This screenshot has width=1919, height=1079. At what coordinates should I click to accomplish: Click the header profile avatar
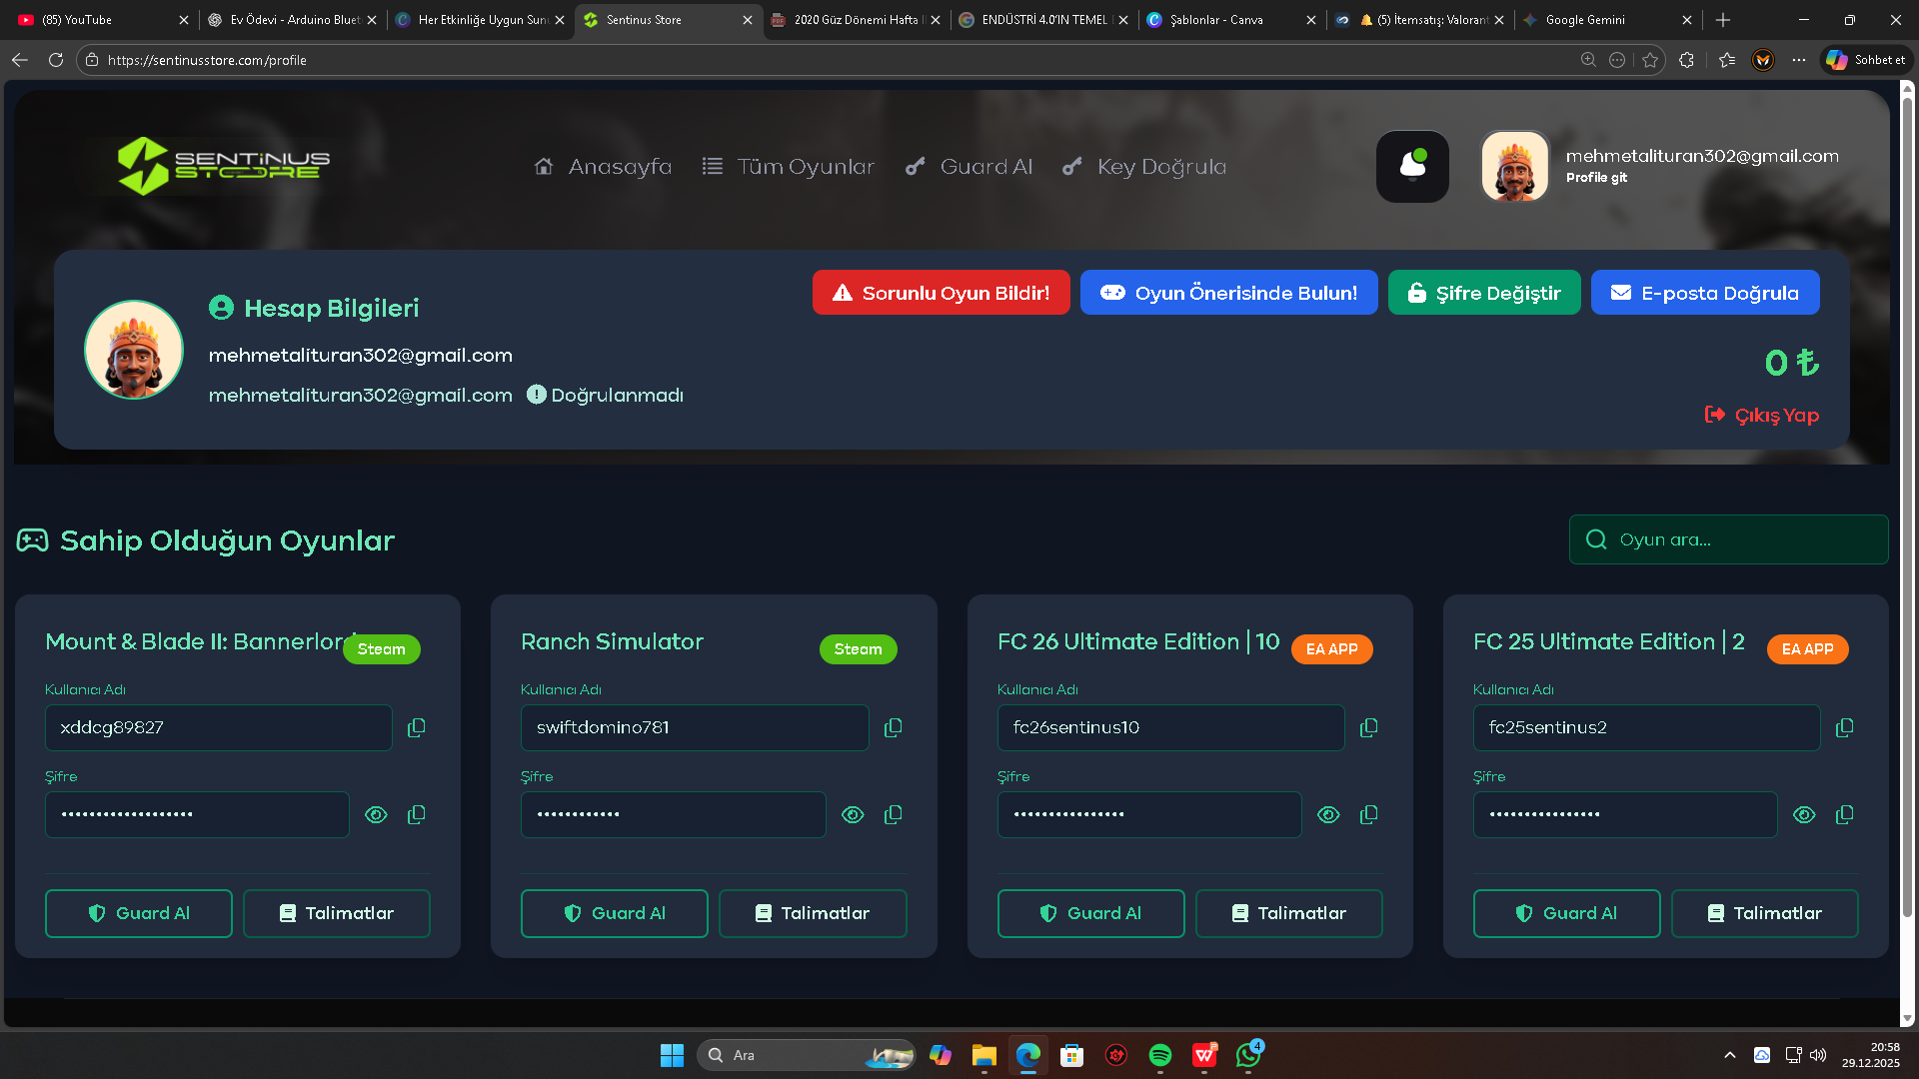(1515, 167)
